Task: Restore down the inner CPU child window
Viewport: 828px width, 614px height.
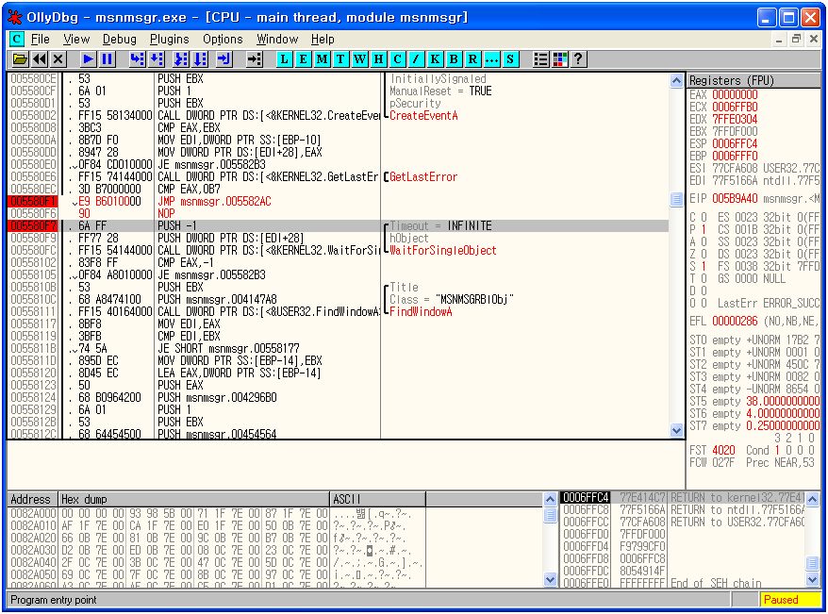Action: click(796, 39)
